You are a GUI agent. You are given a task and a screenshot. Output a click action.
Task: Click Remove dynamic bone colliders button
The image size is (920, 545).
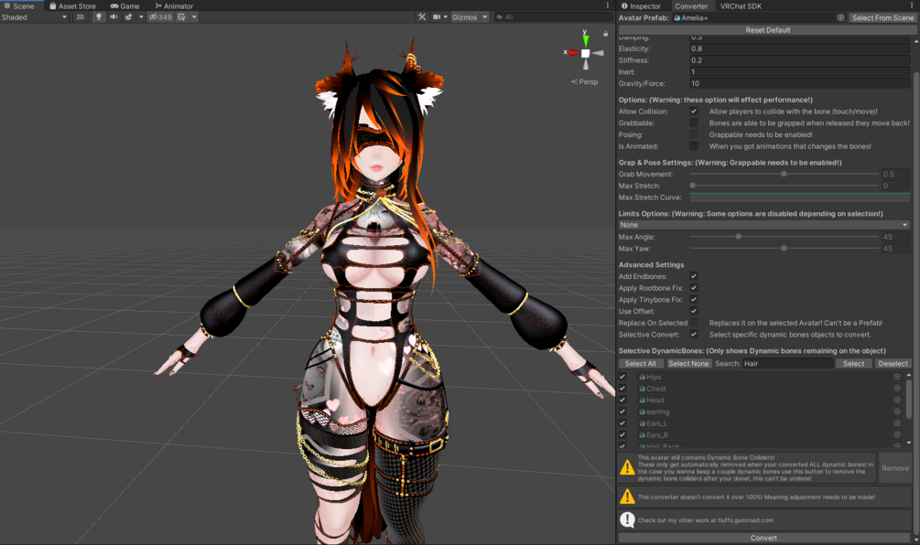[894, 467]
